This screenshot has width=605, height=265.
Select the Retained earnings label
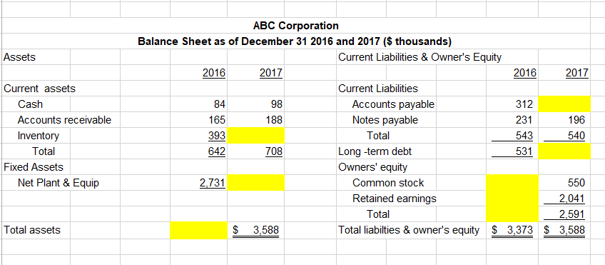click(x=395, y=199)
